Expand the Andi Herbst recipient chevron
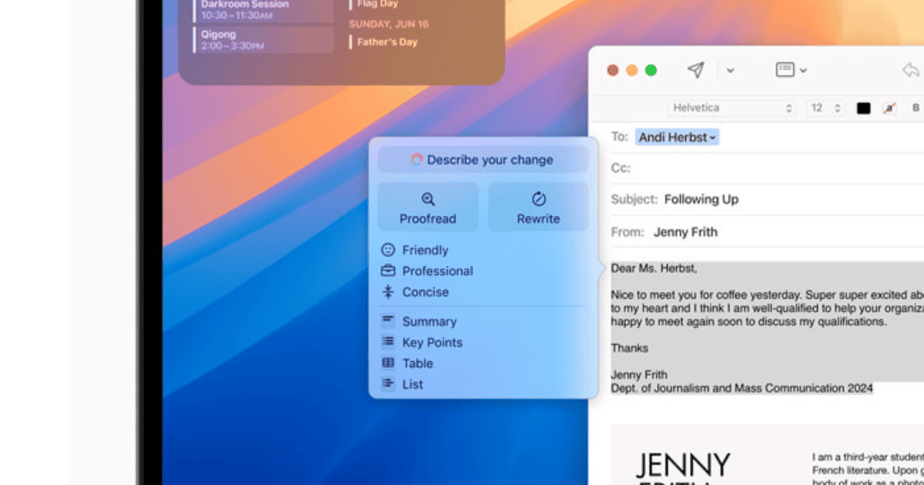 tap(713, 138)
